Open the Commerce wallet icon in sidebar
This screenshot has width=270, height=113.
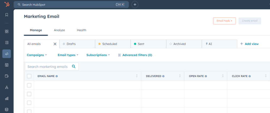click(x=7, y=76)
